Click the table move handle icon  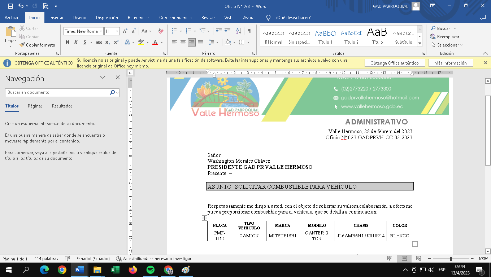204,218
